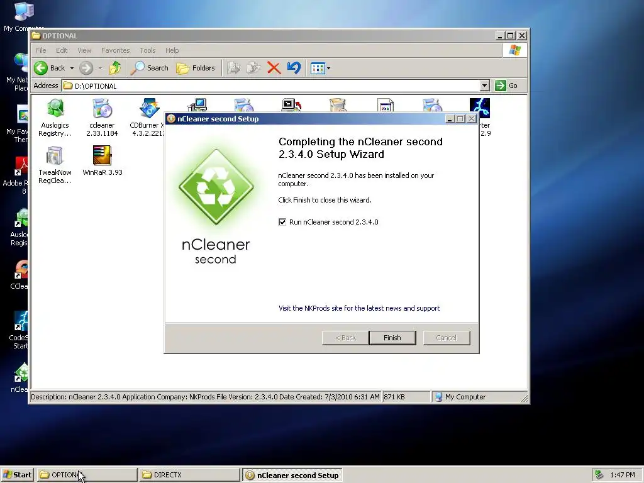Click the Move To toolbar icon

click(234, 68)
